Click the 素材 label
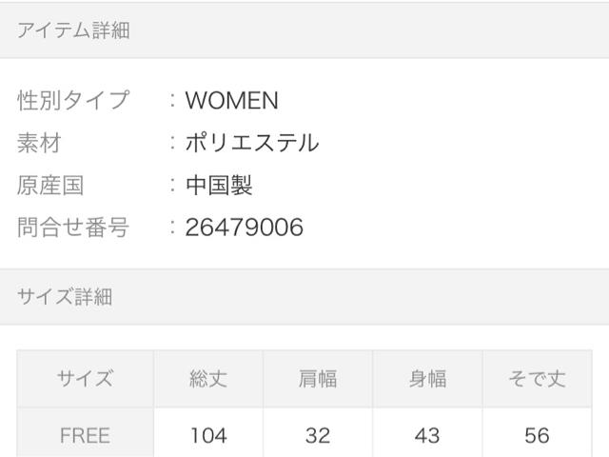 click(x=39, y=143)
